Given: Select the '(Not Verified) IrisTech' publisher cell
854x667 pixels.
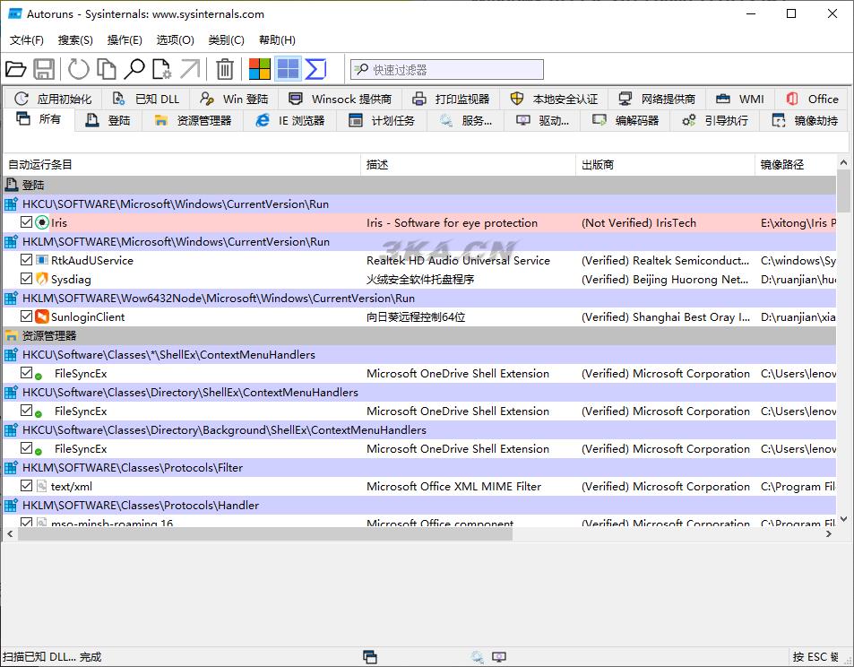Looking at the screenshot, I should coord(639,222).
